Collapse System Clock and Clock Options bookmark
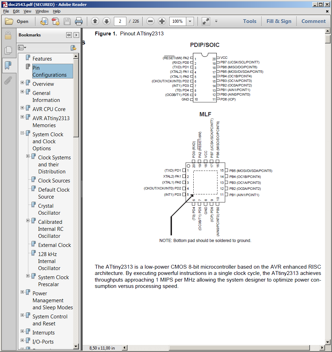The height and width of the screenshot is (352, 332). coord(22,133)
